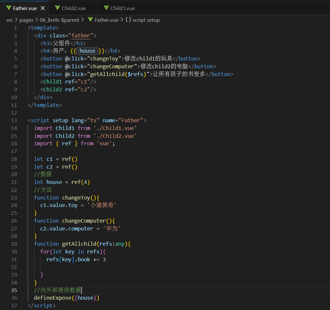
Task: Click the lang="ts" attribute in script tag
Action: point(85,121)
